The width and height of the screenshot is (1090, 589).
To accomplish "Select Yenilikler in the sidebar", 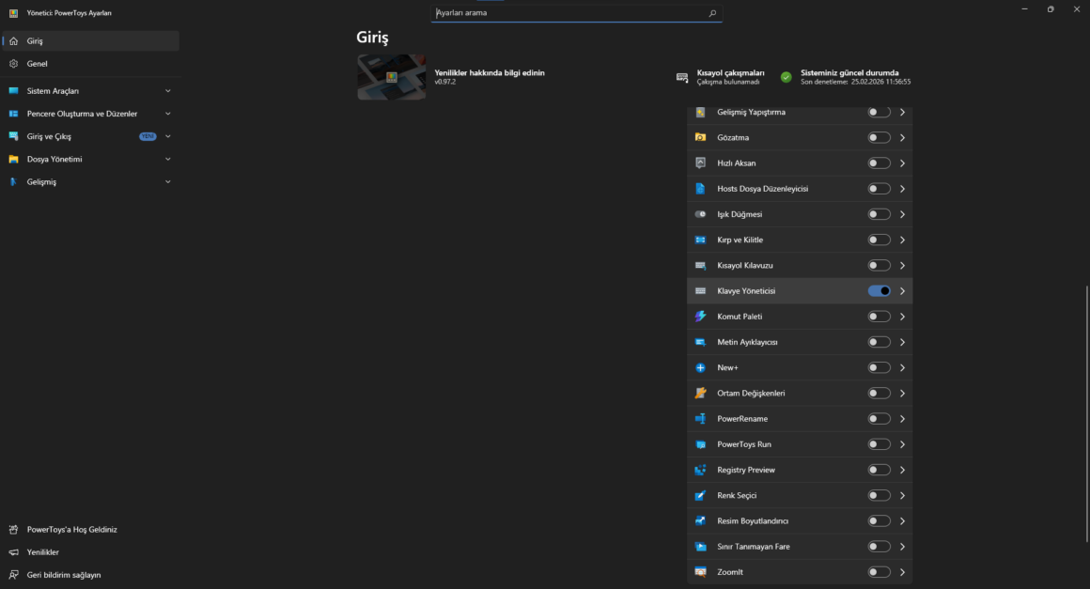I will [43, 552].
